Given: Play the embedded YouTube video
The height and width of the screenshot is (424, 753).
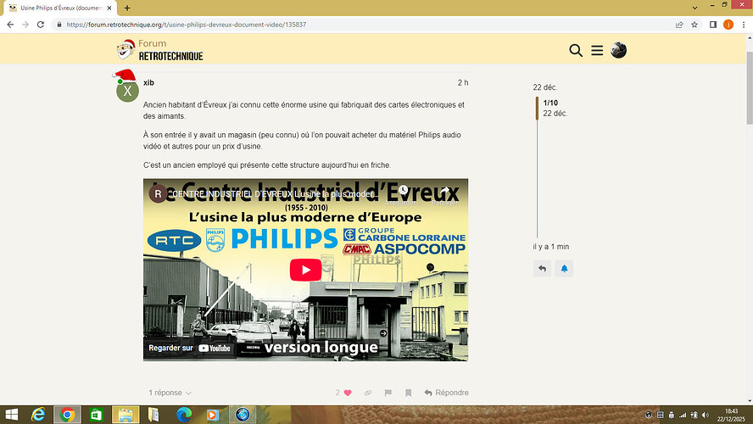Looking at the screenshot, I should [305, 270].
